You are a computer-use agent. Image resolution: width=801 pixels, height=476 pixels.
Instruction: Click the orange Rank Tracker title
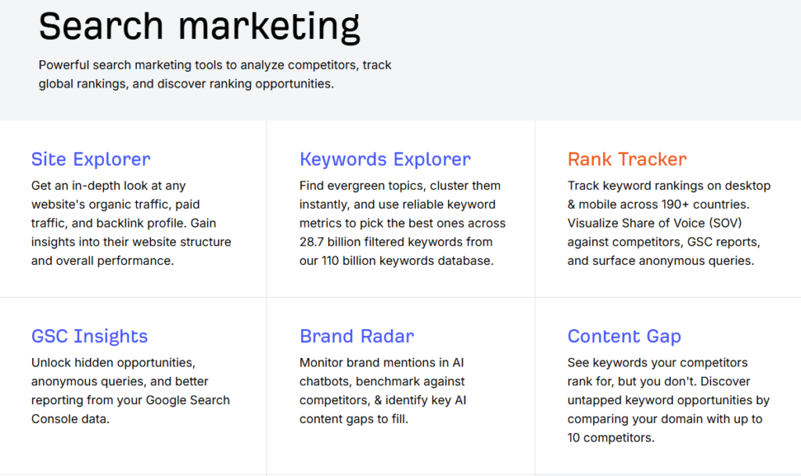tap(627, 159)
